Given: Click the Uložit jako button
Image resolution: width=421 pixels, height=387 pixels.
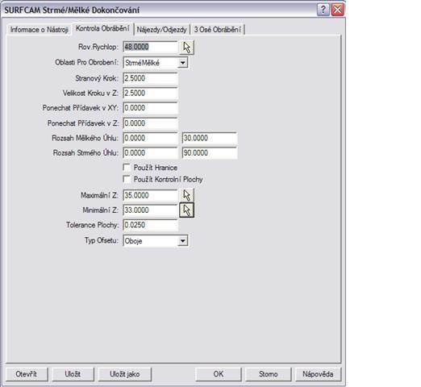Looking at the screenshot, I should 125,374.
